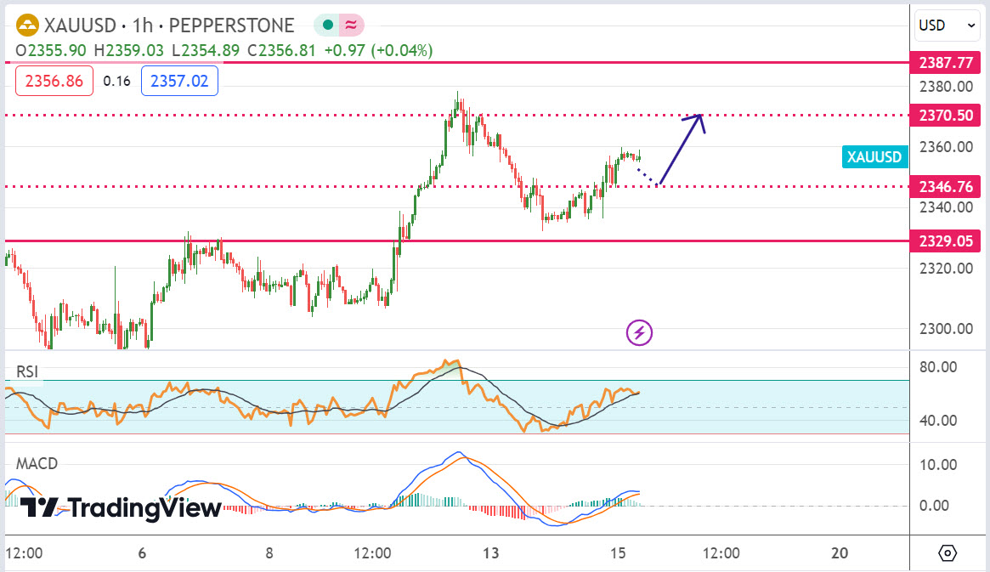Click the blue buy price 2357.02
990x572 pixels.
[x=179, y=81]
